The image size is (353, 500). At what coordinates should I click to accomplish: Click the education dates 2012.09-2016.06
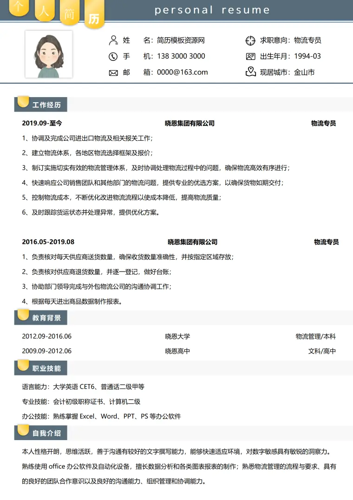[x=47, y=336]
